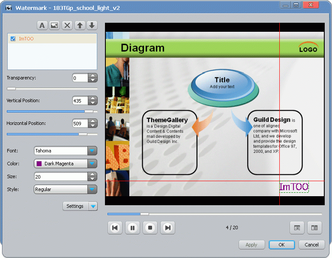This screenshot has height=258, width=332.
Task: Stop the preview playback
Action: tap(150, 228)
